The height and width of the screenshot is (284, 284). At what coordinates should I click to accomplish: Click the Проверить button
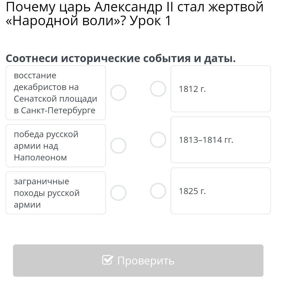[x=138, y=261]
